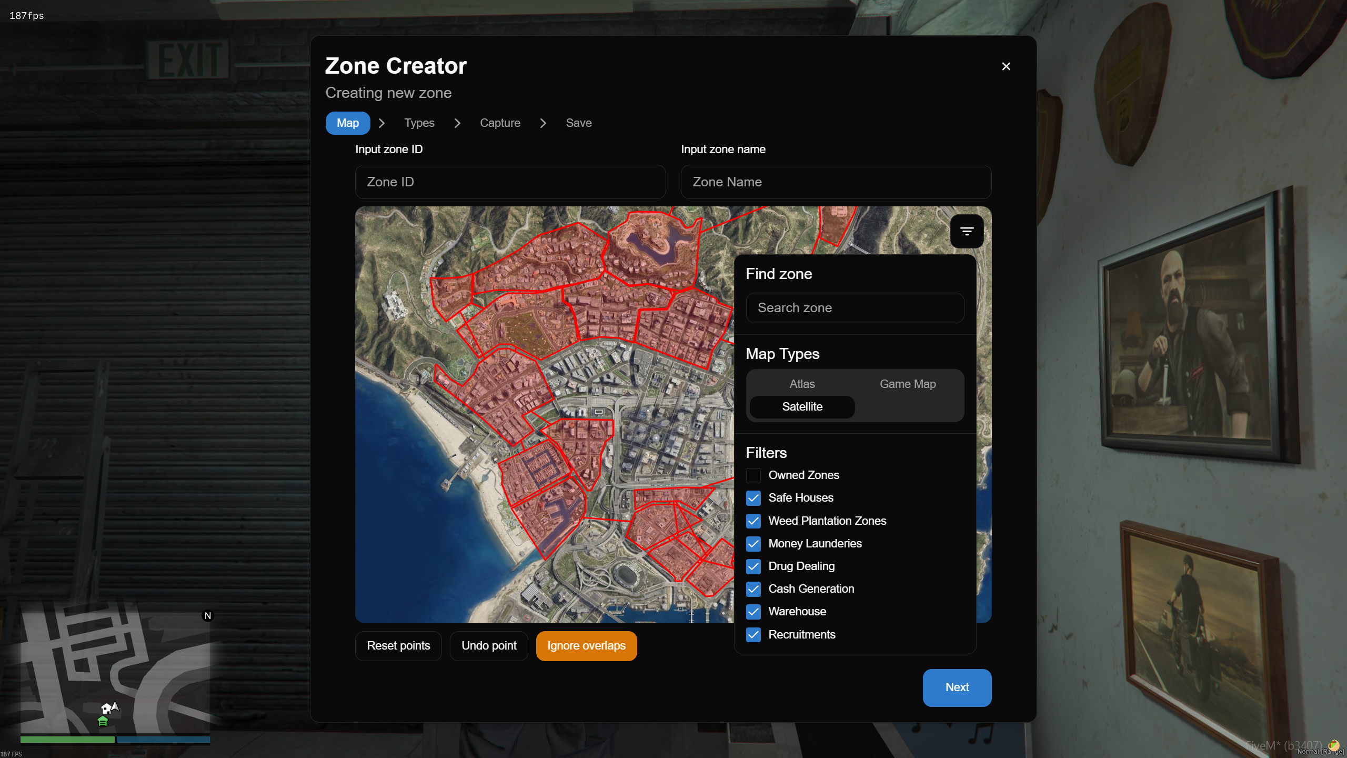Uncheck the Cash Generation filter

point(753,589)
